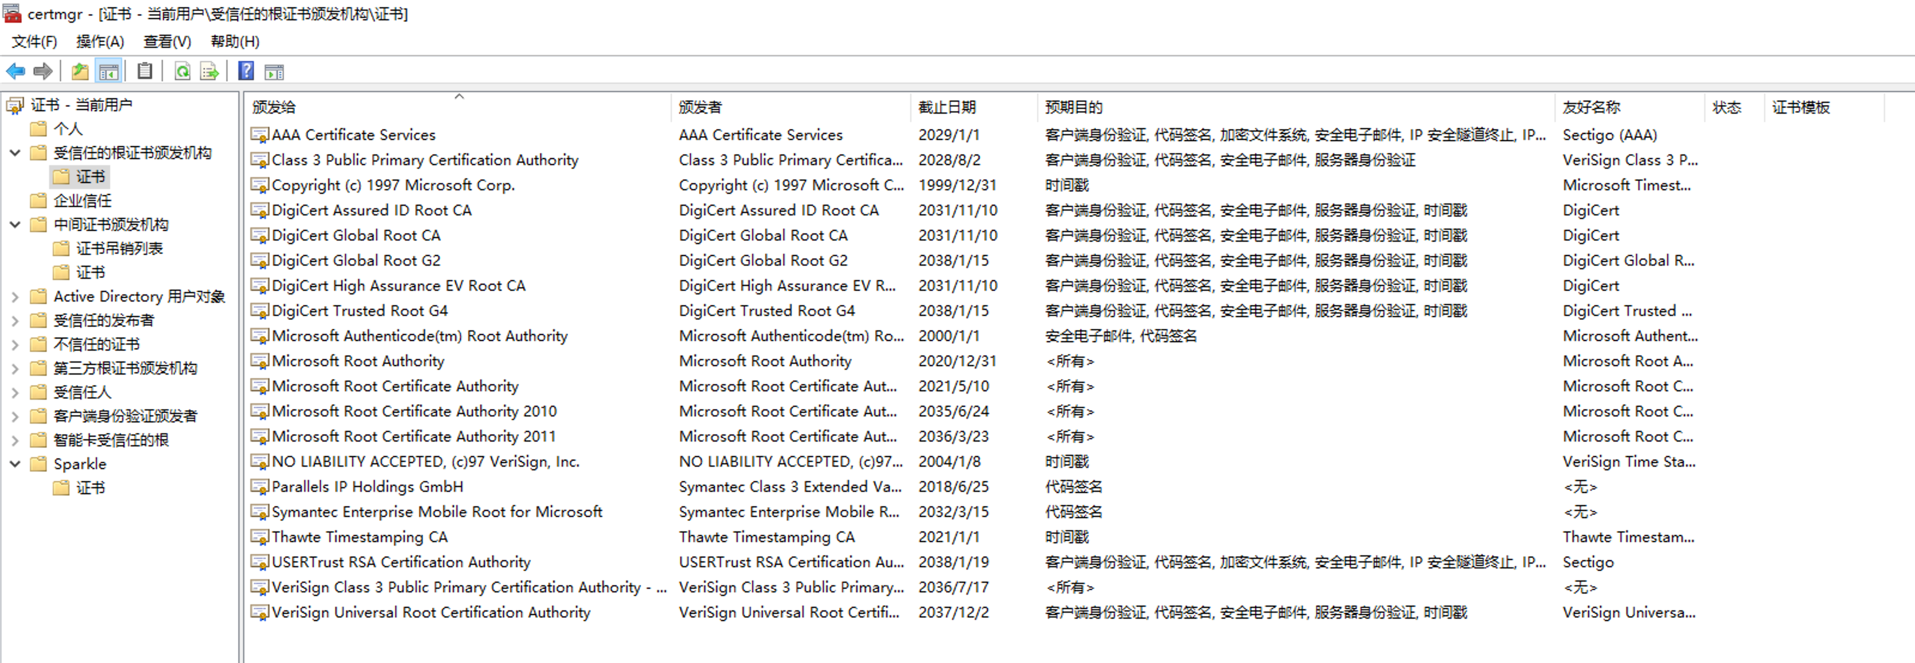Image resolution: width=1915 pixels, height=663 pixels.
Task: Click the green Refresh toolbar icon
Action: (182, 71)
